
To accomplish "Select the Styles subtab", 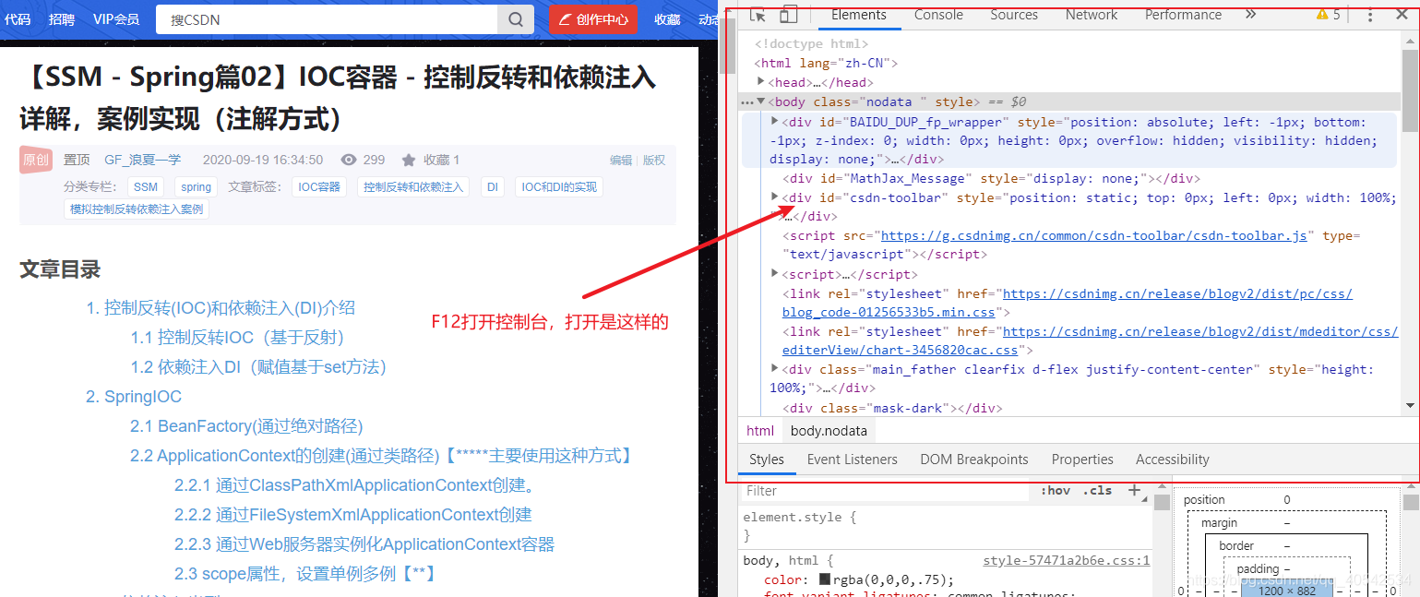I will click(767, 460).
